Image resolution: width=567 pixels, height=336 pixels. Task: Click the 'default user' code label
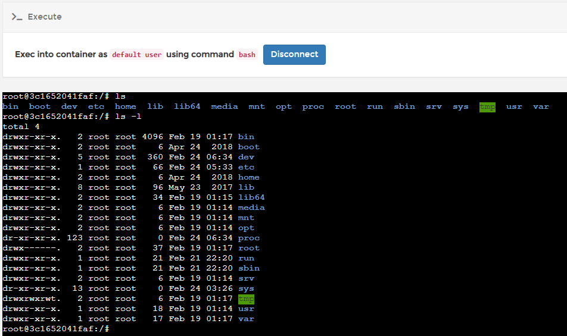pyautogui.click(x=137, y=55)
